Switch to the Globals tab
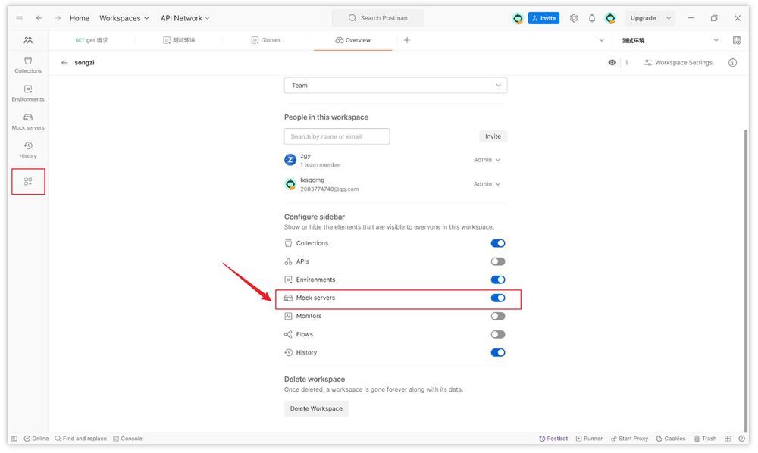Screen dimensions: 758x453 tap(266, 40)
